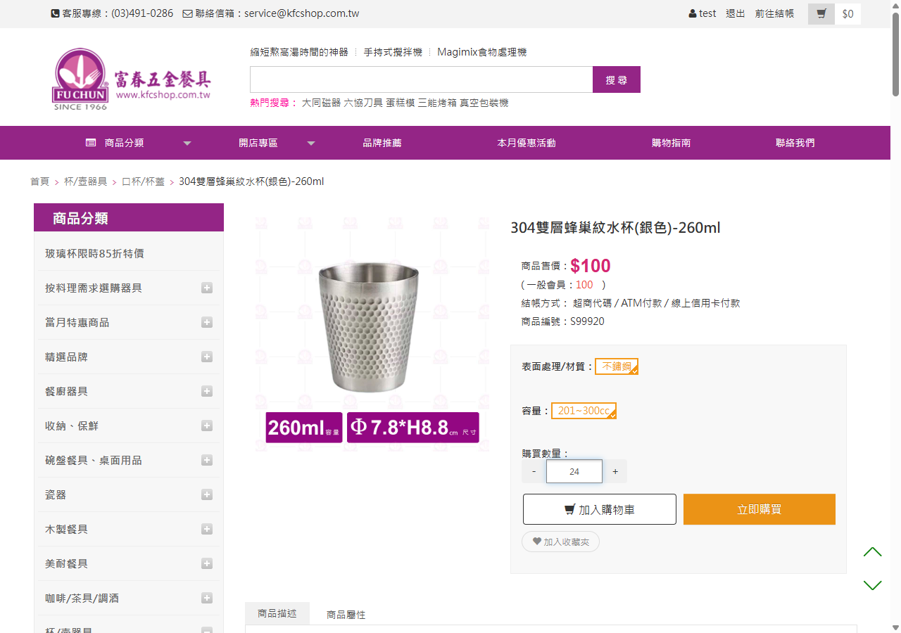Open the test user account link
The image size is (901, 633).
(702, 13)
